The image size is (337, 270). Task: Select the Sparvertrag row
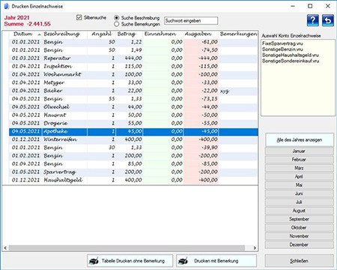(x=133, y=172)
